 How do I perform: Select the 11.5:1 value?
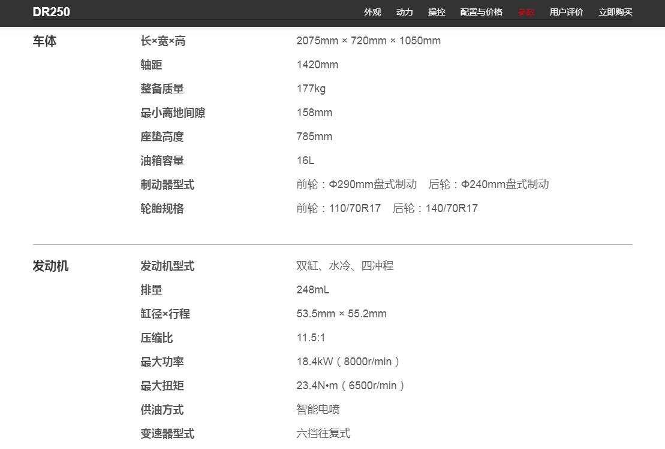(311, 338)
